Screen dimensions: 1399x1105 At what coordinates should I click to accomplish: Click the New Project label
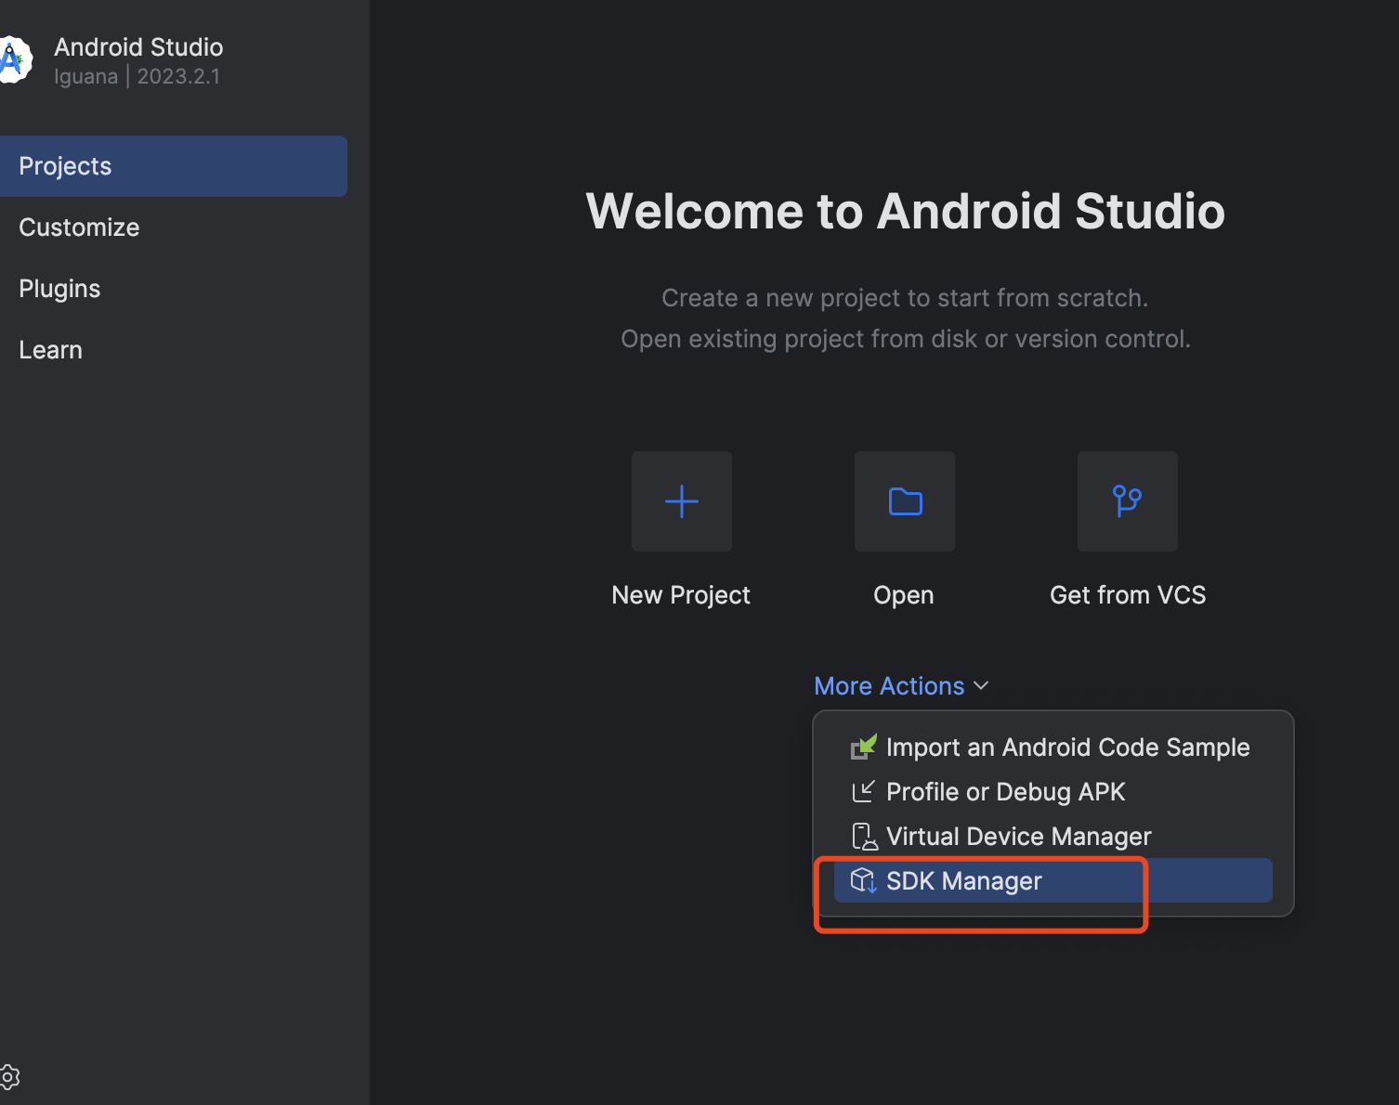pyautogui.click(x=681, y=595)
